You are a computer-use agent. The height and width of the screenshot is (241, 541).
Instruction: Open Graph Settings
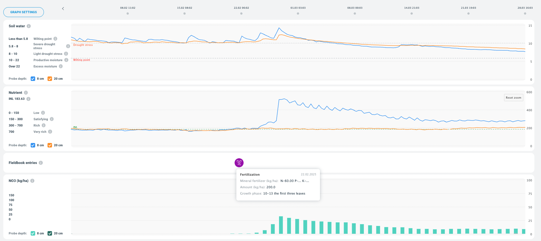(23, 12)
